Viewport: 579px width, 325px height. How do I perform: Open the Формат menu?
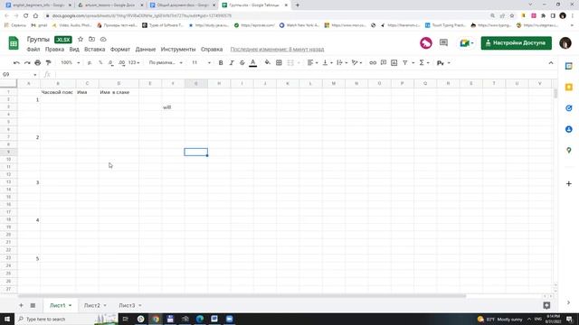(x=120, y=50)
